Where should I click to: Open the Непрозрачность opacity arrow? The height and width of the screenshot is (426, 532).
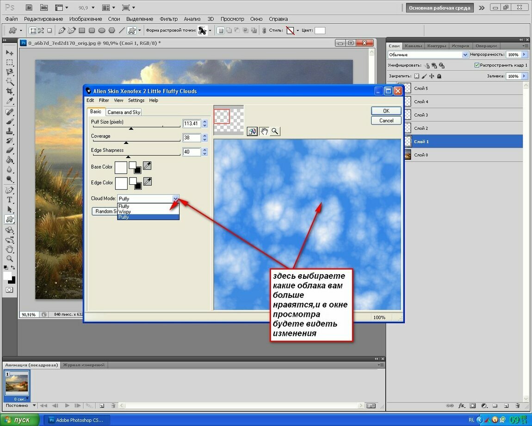[524, 55]
